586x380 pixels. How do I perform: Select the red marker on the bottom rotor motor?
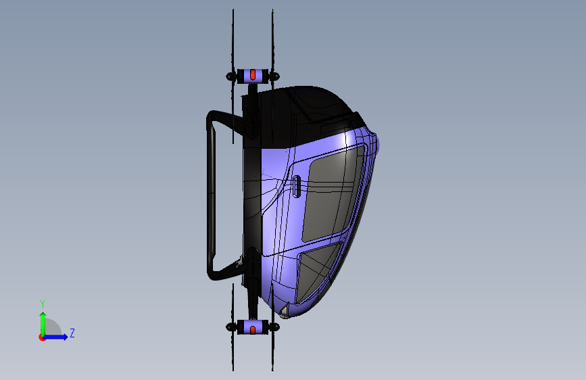click(x=253, y=330)
